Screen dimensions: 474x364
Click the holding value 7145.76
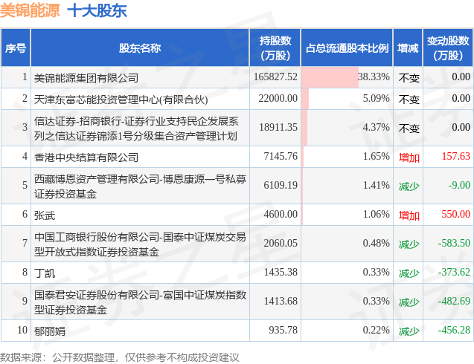pos(281,156)
